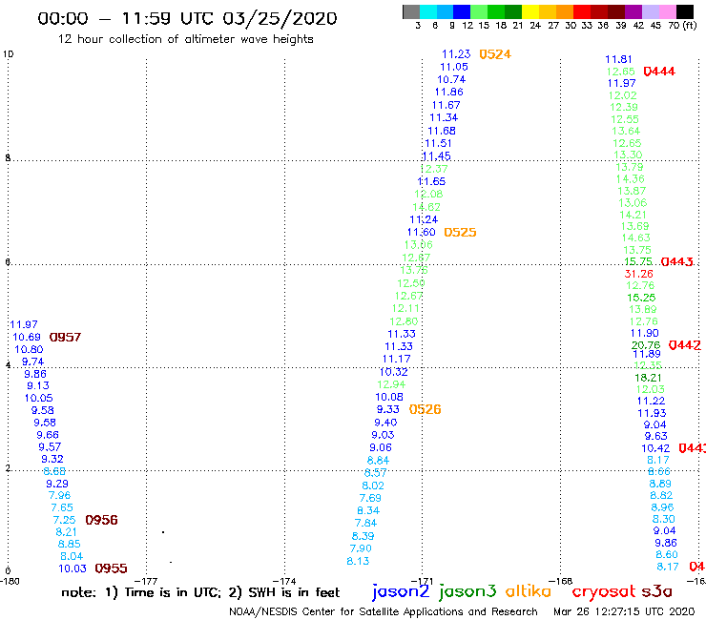Click the 15.25 wave height value
Image resolution: width=706 pixels, height=620 pixels.
[x=641, y=298]
